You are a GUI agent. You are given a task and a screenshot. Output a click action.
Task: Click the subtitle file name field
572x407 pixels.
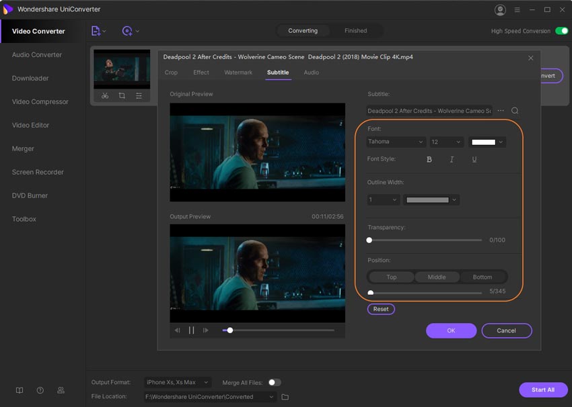(x=429, y=111)
